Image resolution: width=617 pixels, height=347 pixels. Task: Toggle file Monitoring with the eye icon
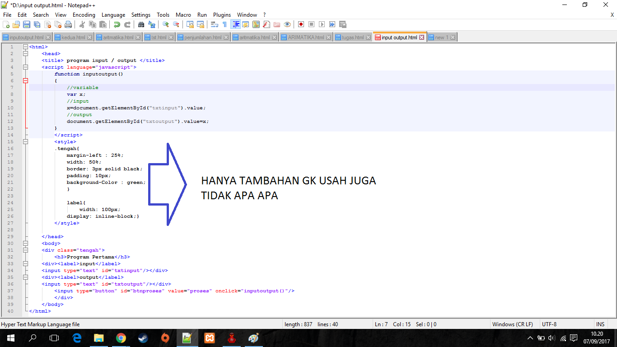(x=287, y=24)
